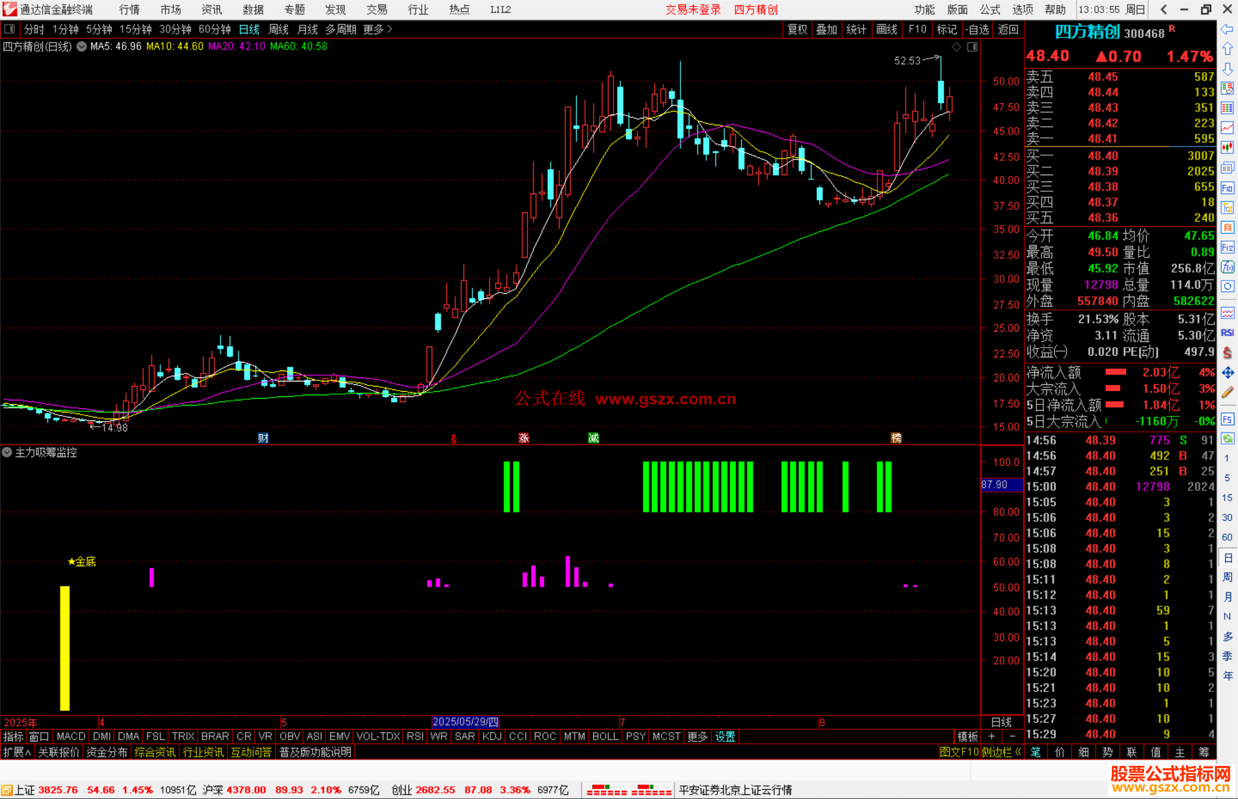1238x799 pixels.
Task: Select the pencil drawing tool icon
Action: click(1227, 393)
